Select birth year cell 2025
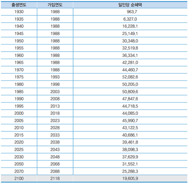188x183 pixels. coord(19,149)
